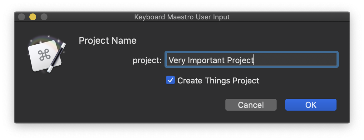This screenshot has width=364, height=140.
Task: Click the word Important in the field
Action: point(206,60)
